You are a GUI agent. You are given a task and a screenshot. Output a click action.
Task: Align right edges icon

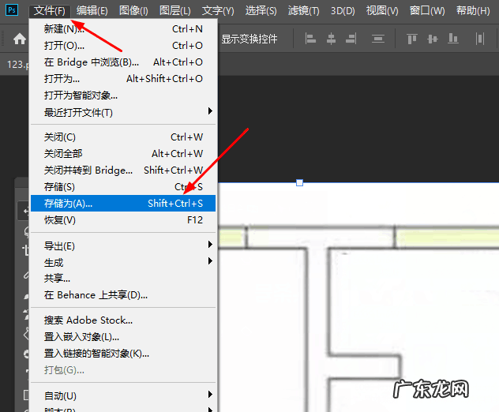click(x=351, y=39)
